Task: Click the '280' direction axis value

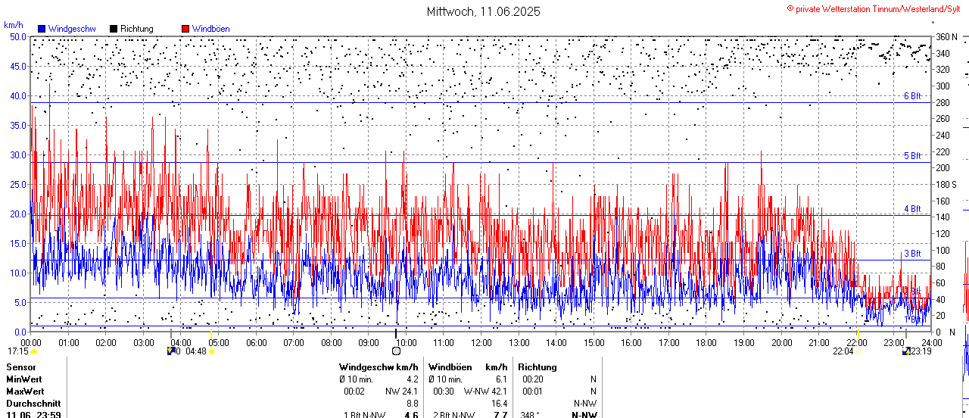Action: (943, 102)
